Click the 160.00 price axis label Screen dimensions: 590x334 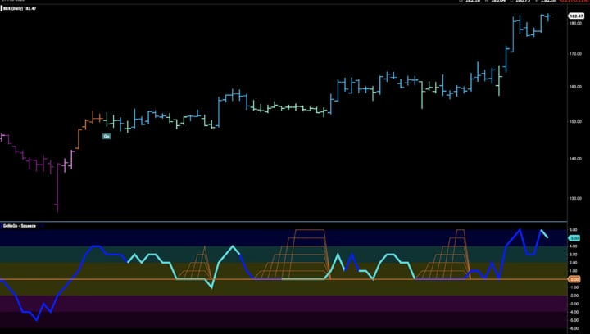(x=575, y=87)
